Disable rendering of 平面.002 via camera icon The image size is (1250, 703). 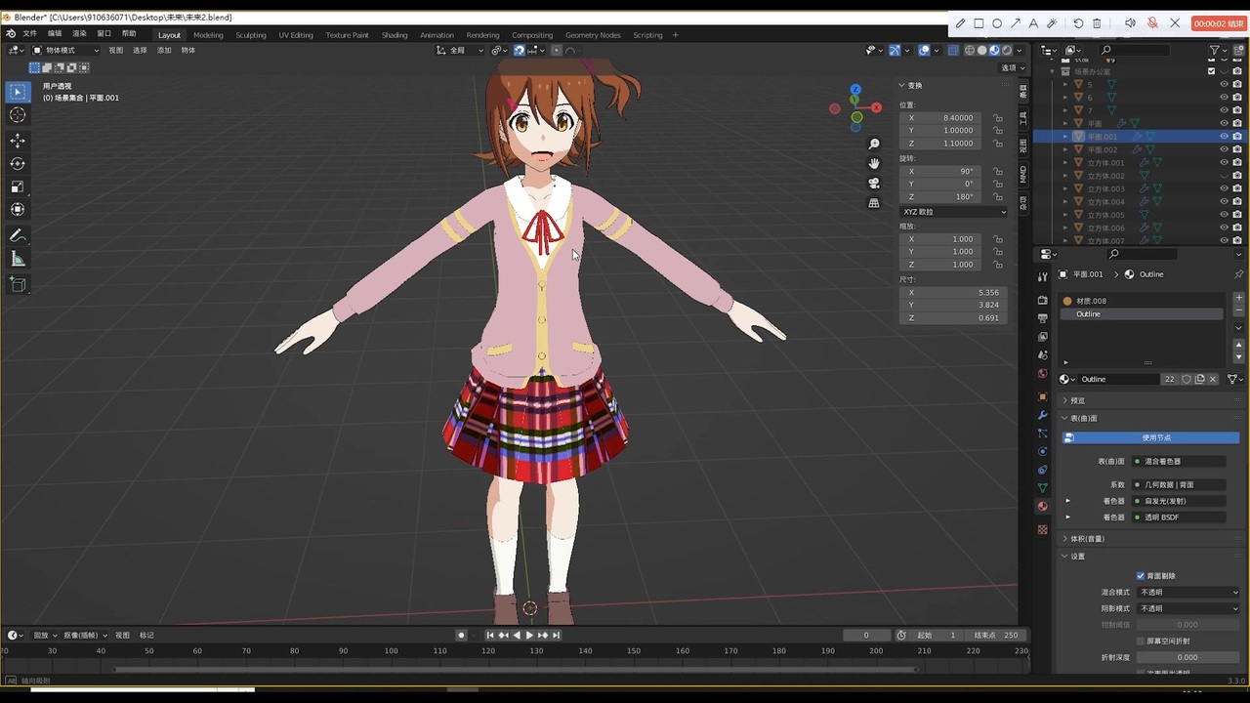[x=1237, y=149]
